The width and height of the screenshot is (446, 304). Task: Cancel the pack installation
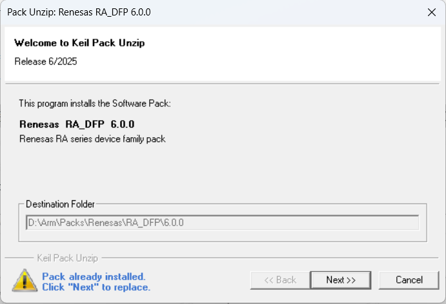[x=409, y=280]
